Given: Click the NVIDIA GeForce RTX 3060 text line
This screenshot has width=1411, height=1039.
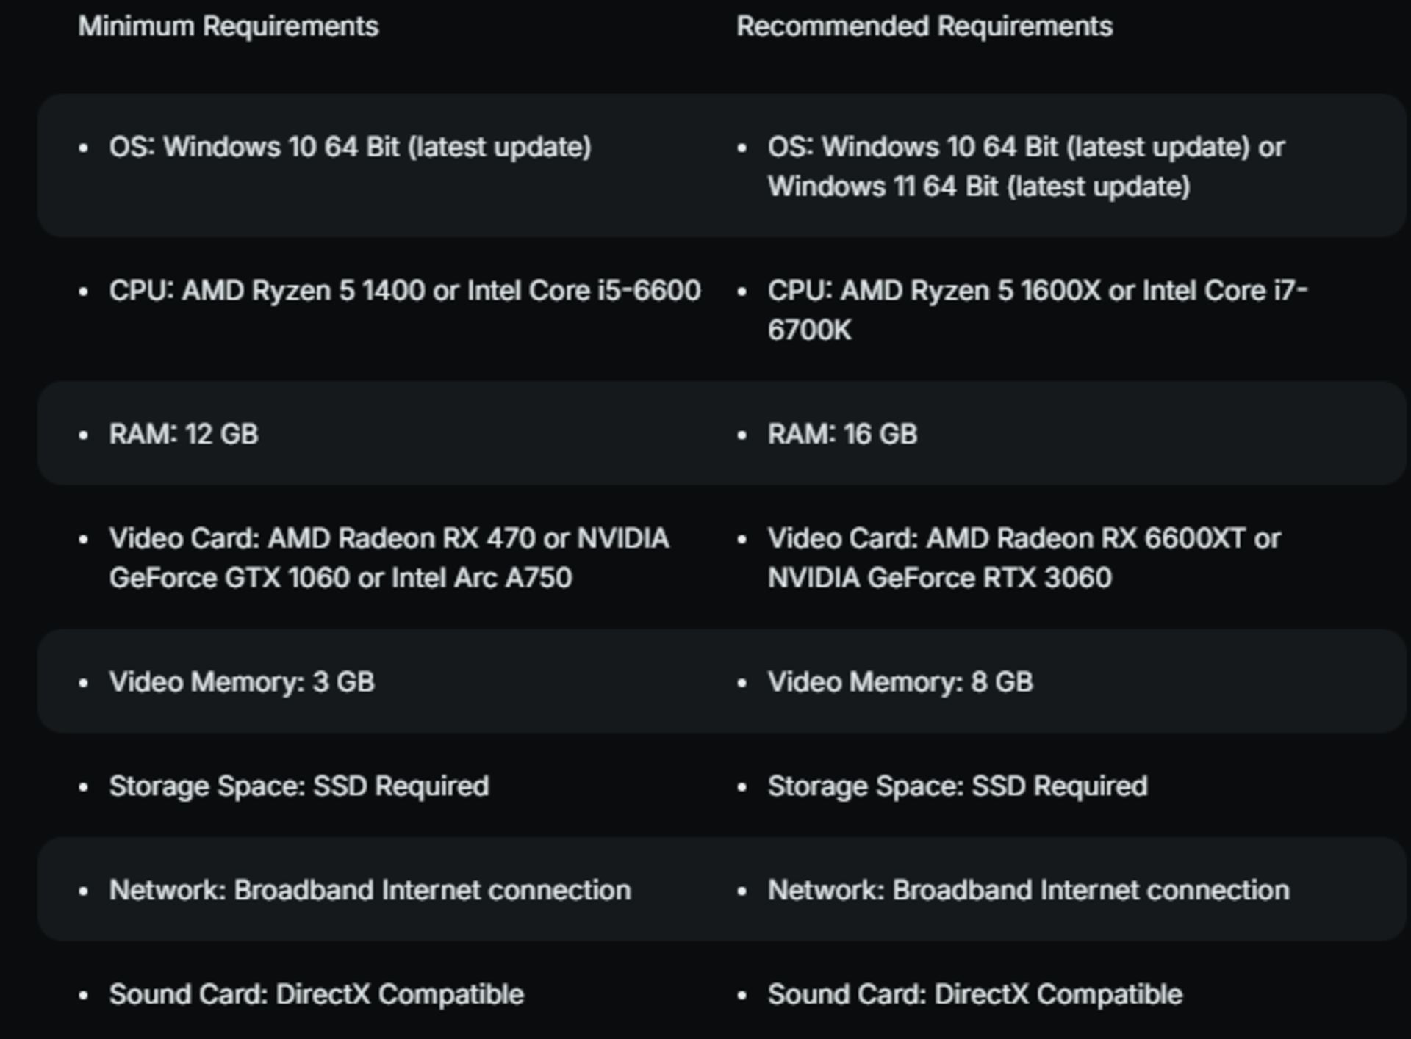Looking at the screenshot, I should [x=940, y=578].
